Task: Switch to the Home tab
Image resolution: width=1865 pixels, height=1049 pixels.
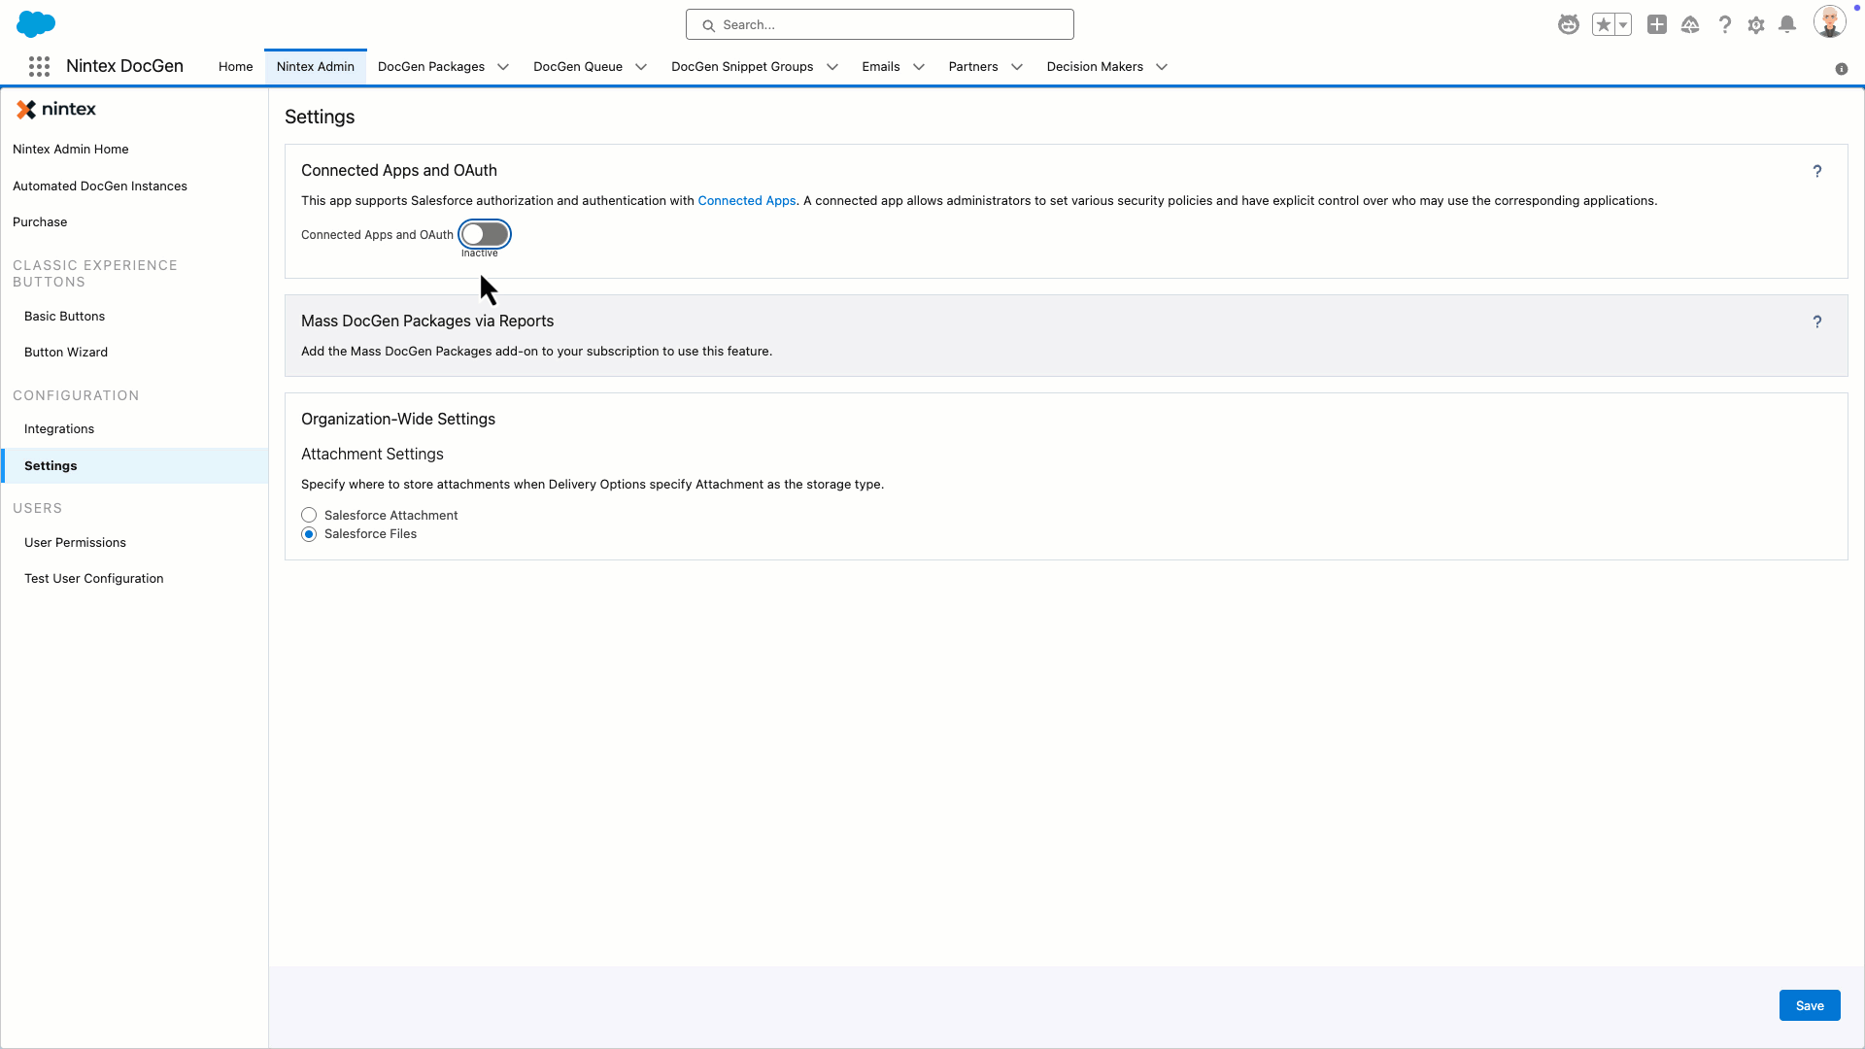Action: 235,67
